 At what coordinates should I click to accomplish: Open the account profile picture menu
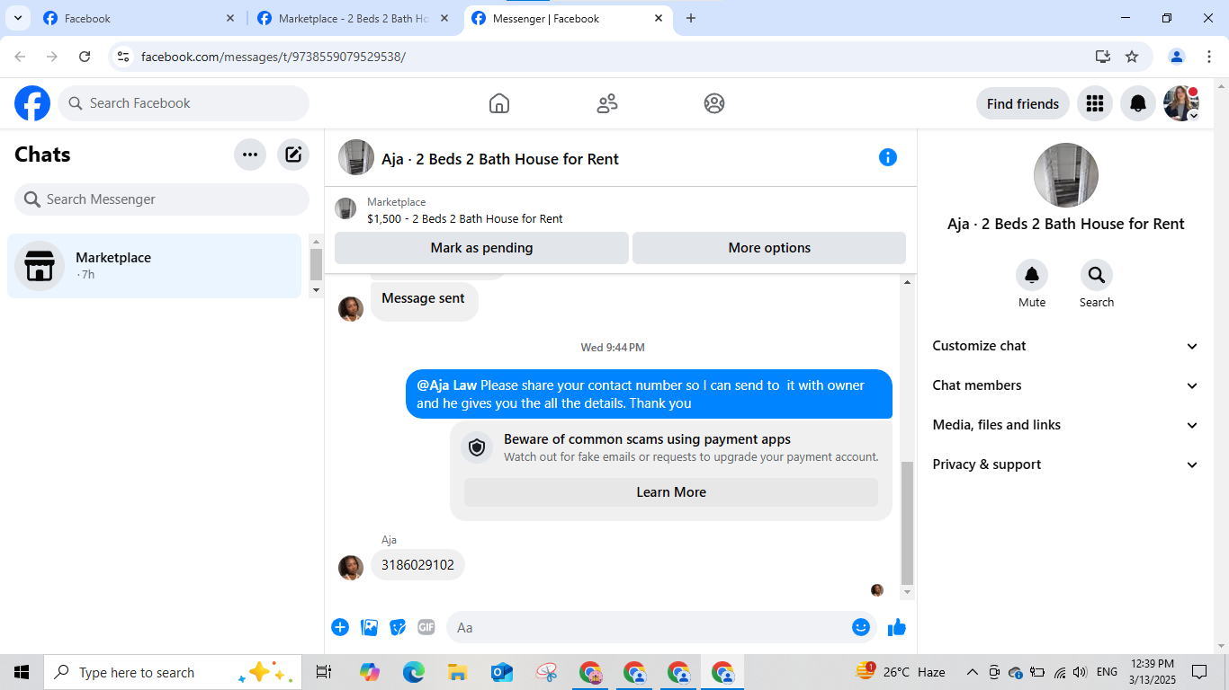point(1181,103)
